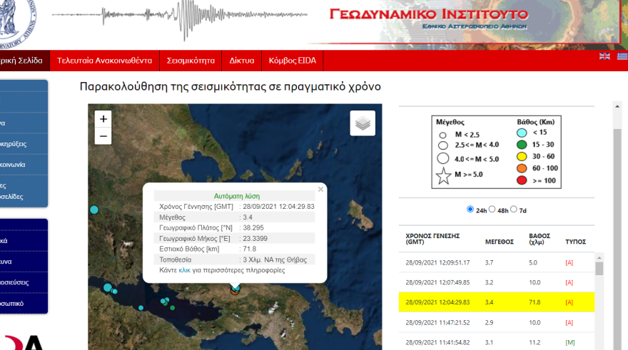Image resolution: width=628 pixels, height=350 pixels.
Task: Zoom in the seismicity map
Action: [x=103, y=119]
